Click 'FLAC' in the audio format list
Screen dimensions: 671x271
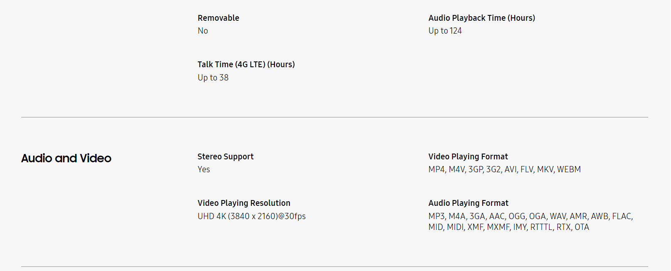point(621,216)
